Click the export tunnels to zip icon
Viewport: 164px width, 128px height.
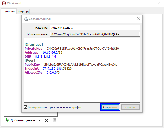tap(55, 121)
